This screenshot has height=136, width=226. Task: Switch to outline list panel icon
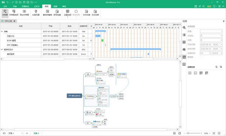tap(184, 35)
